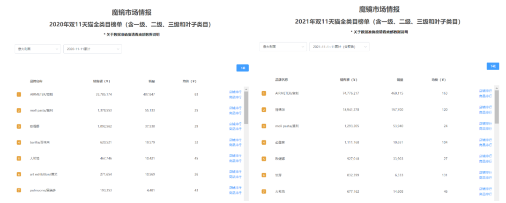Click the 下载 download button in the 2021 panel
The image size is (506, 203).
point(493,66)
